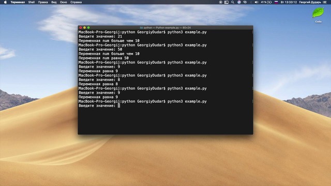Click the display mirroring menu bar icon
Viewport: 331px width, 186px height.
pyautogui.click(x=227, y=2)
